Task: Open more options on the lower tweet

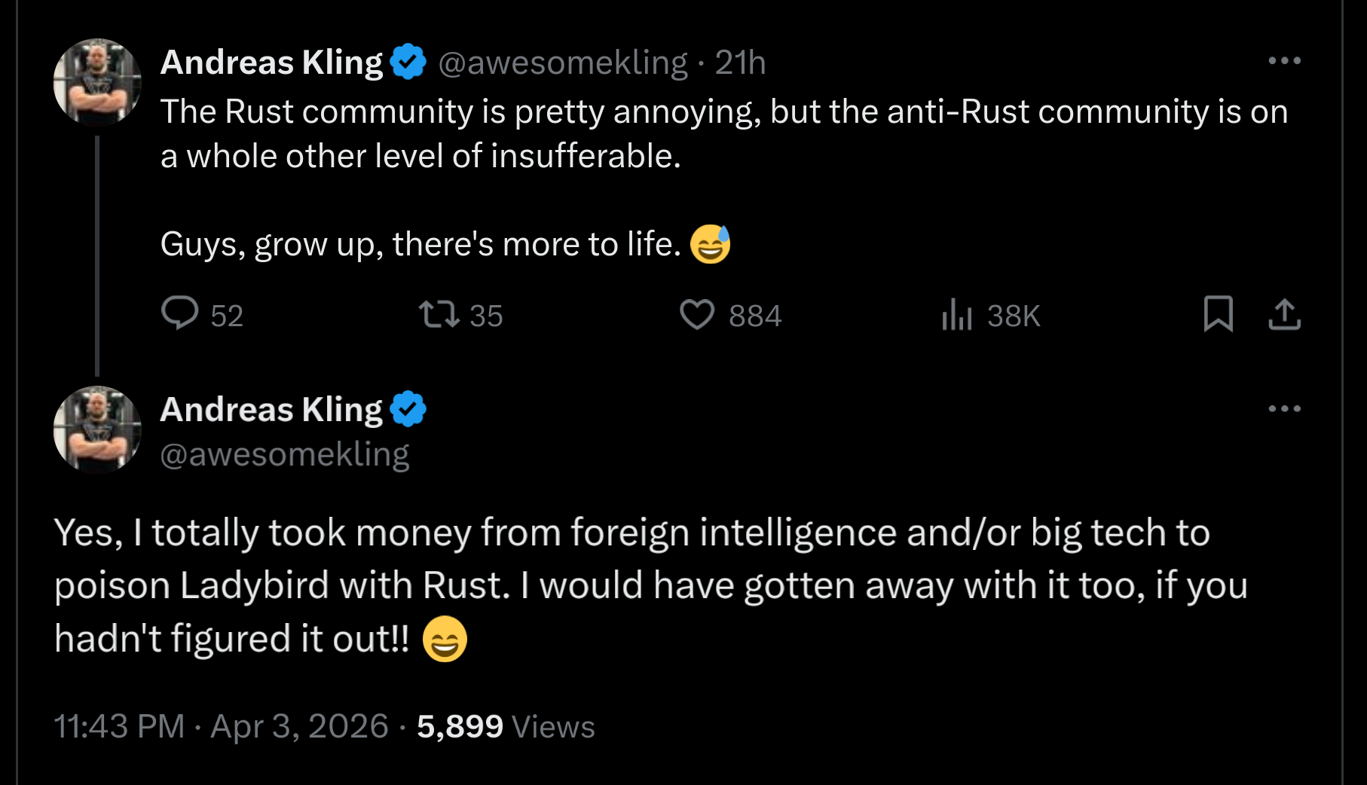Action: pyautogui.click(x=1284, y=409)
